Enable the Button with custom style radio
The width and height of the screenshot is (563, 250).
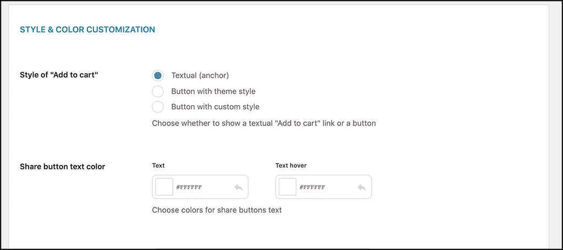[x=158, y=107]
